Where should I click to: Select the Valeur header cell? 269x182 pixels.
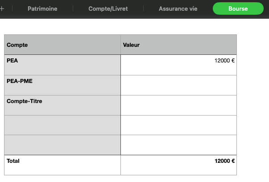178,45
